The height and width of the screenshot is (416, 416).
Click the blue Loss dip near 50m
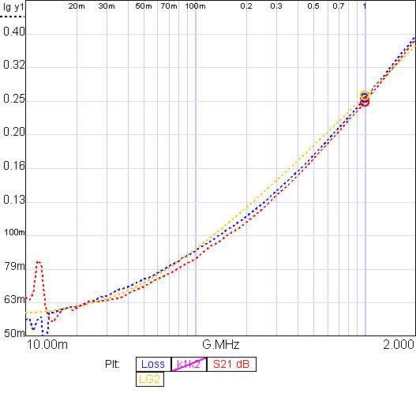click(43, 333)
